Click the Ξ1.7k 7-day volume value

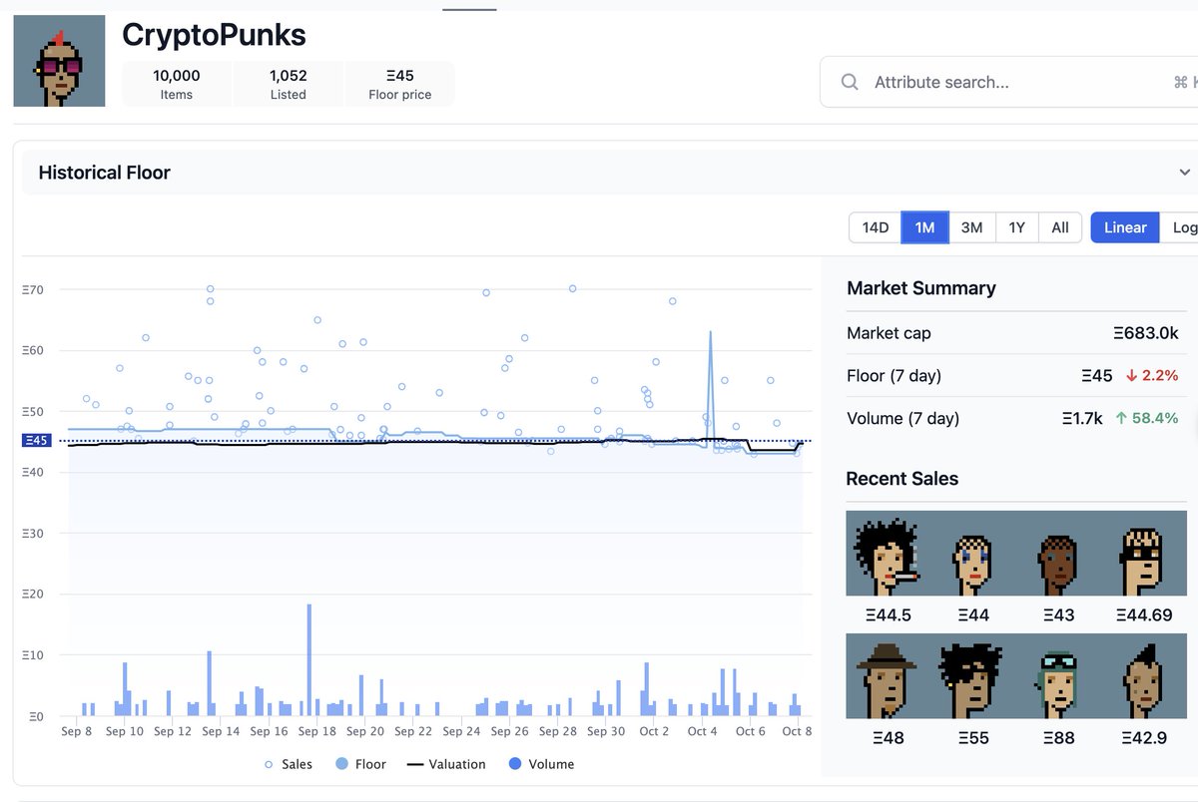[x=1082, y=418]
